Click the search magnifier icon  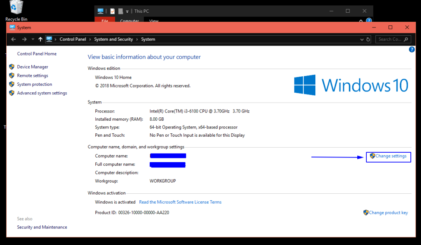(406, 39)
